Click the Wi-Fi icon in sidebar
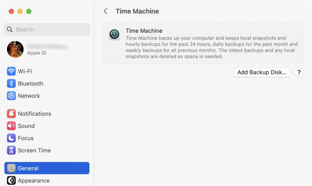Screen dimensions: 312x186 click(x=11, y=71)
